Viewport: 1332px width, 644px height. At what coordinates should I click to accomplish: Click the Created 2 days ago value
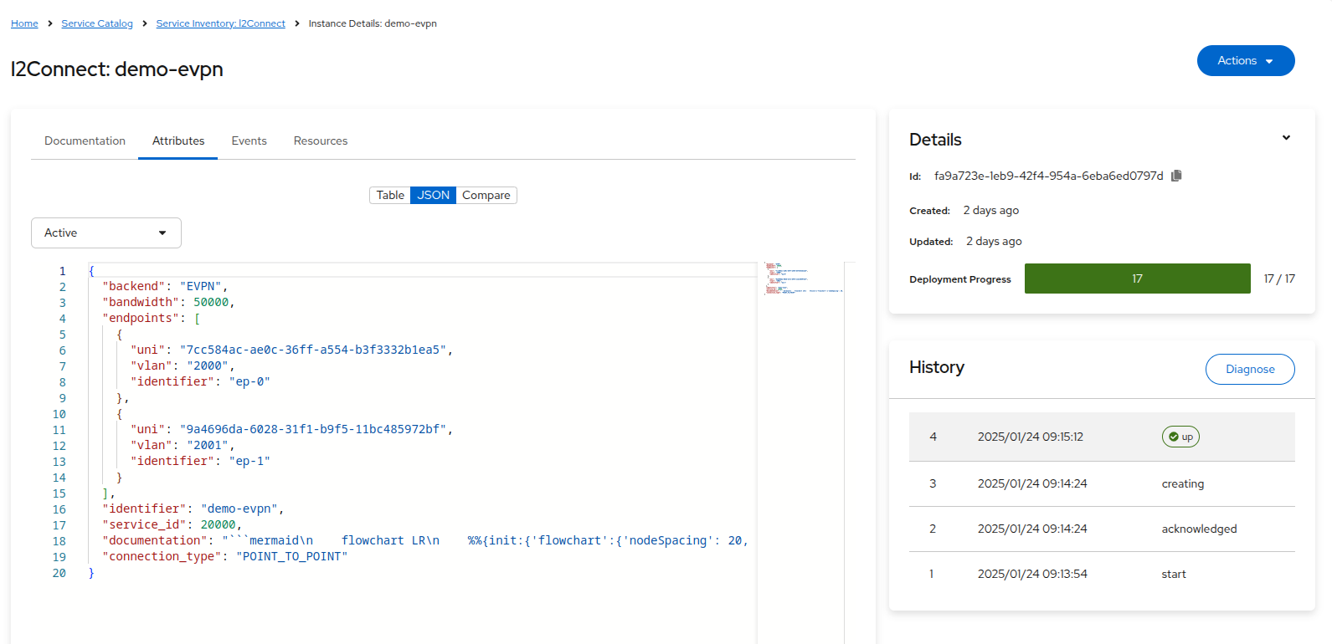tap(991, 210)
